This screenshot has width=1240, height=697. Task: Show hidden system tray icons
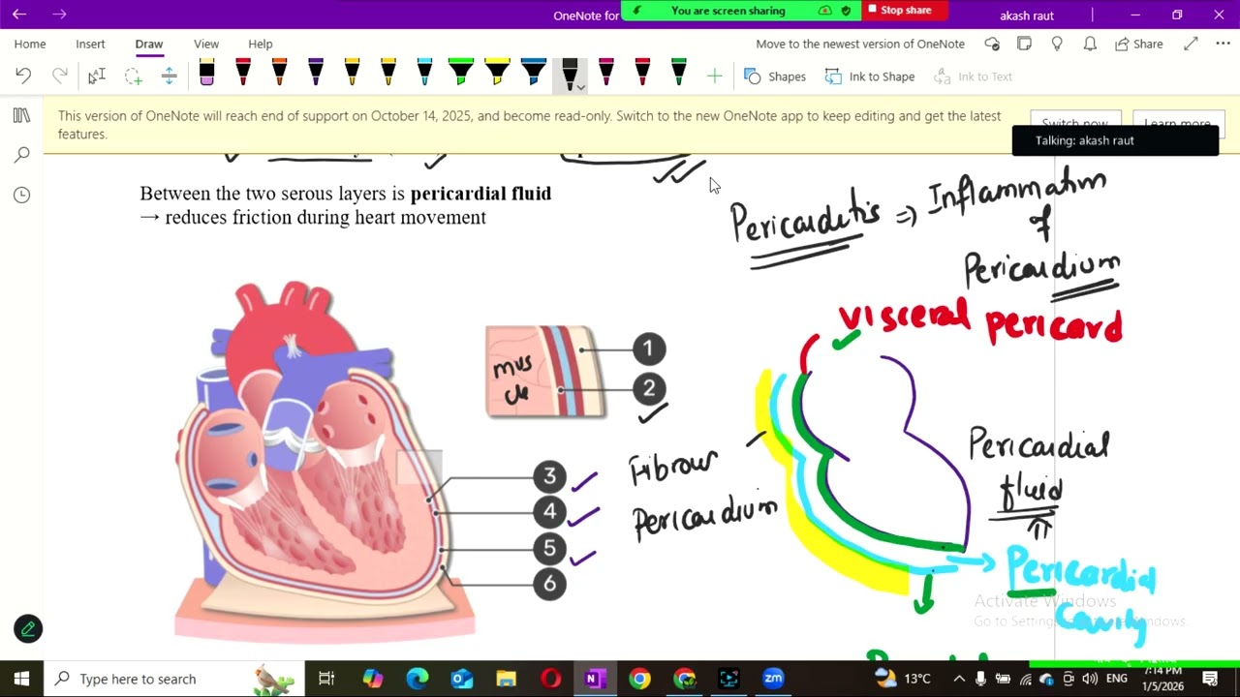(959, 679)
